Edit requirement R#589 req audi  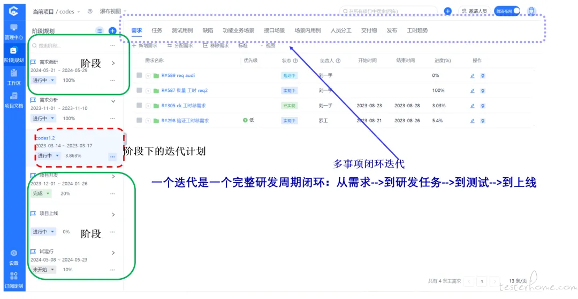coord(472,76)
